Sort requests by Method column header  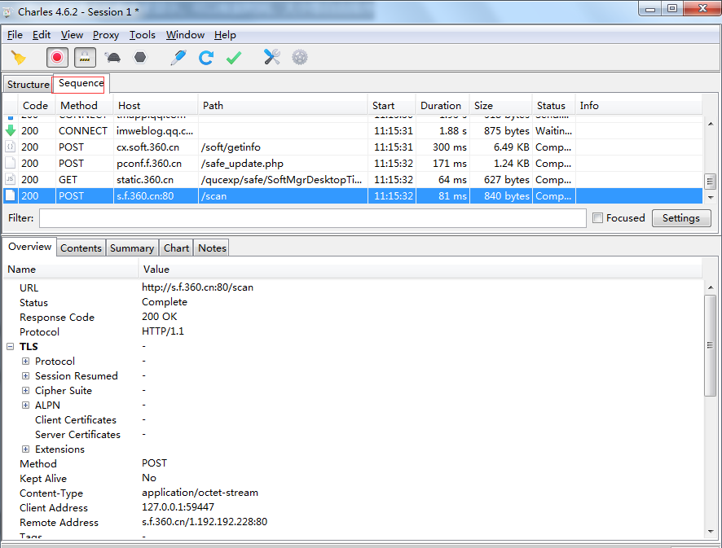pyautogui.click(x=84, y=105)
